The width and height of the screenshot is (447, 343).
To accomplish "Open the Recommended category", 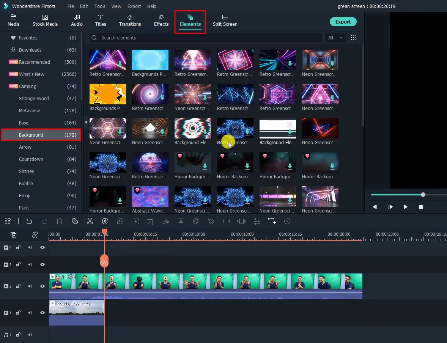I will pos(43,62).
